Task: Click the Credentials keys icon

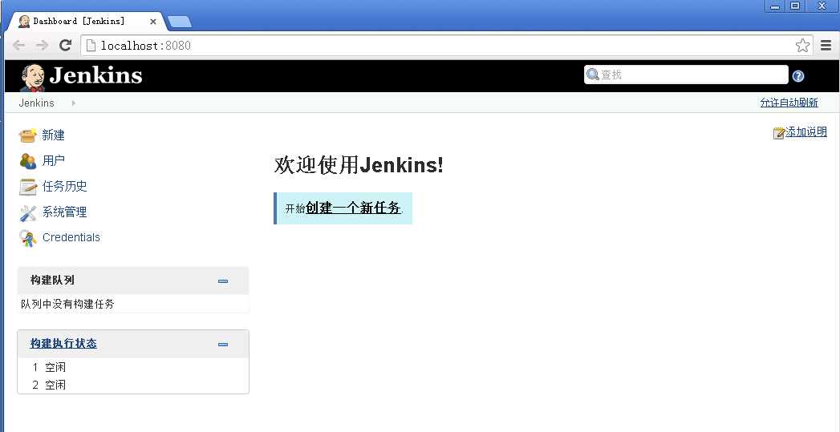Action: [28, 238]
